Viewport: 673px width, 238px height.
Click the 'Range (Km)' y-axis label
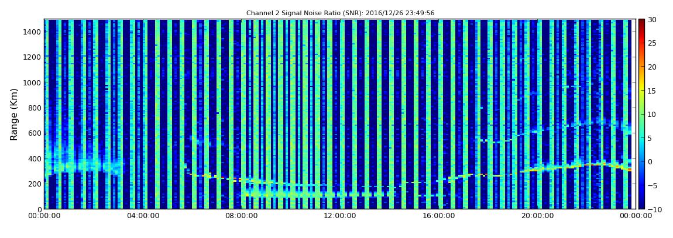point(13,114)
